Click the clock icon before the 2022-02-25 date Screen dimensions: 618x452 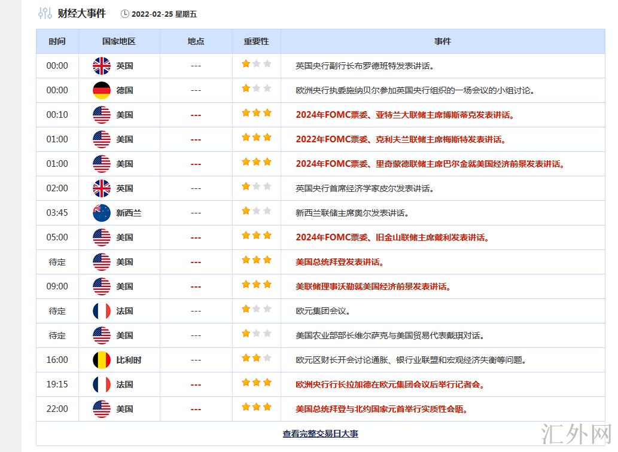pos(124,14)
